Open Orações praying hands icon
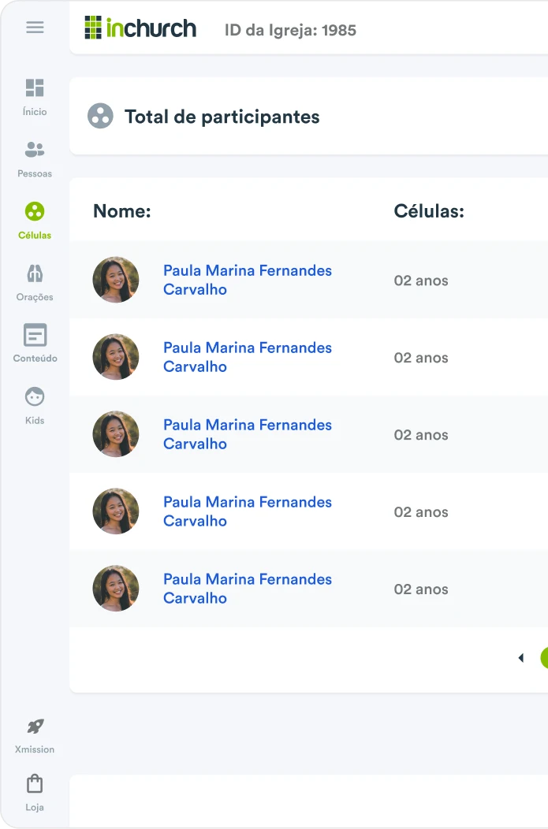 (x=35, y=273)
